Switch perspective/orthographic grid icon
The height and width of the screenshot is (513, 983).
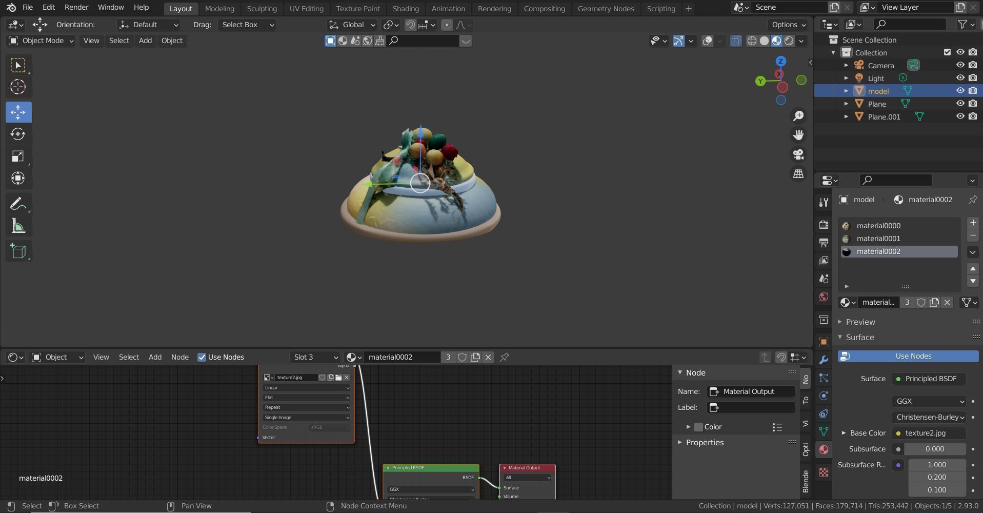(x=798, y=174)
